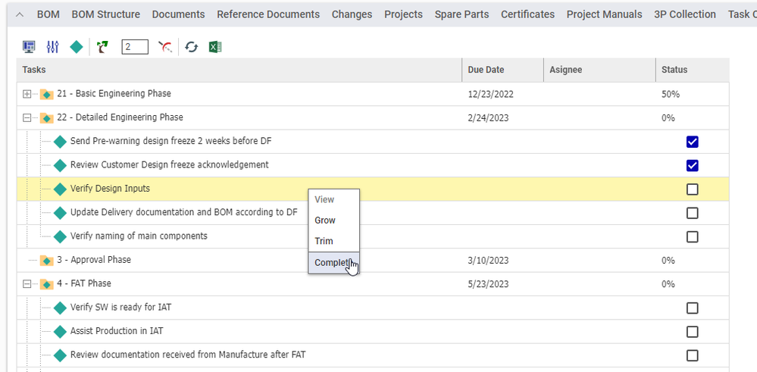The width and height of the screenshot is (757, 372).
Task: Select Grow in the context menu
Action: point(325,220)
